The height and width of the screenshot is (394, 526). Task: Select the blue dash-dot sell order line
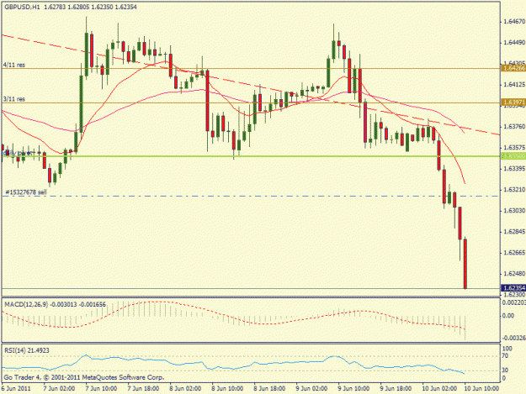[x=251, y=197]
